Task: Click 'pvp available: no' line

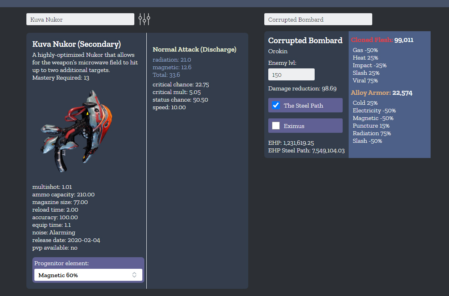Action: point(55,248)
